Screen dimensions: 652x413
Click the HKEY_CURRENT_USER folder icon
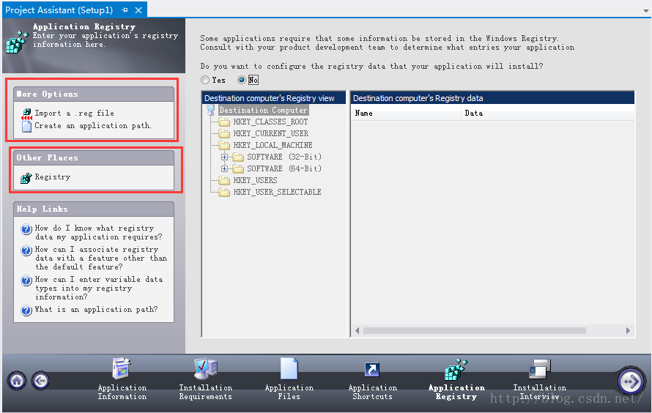pos(224,134)
